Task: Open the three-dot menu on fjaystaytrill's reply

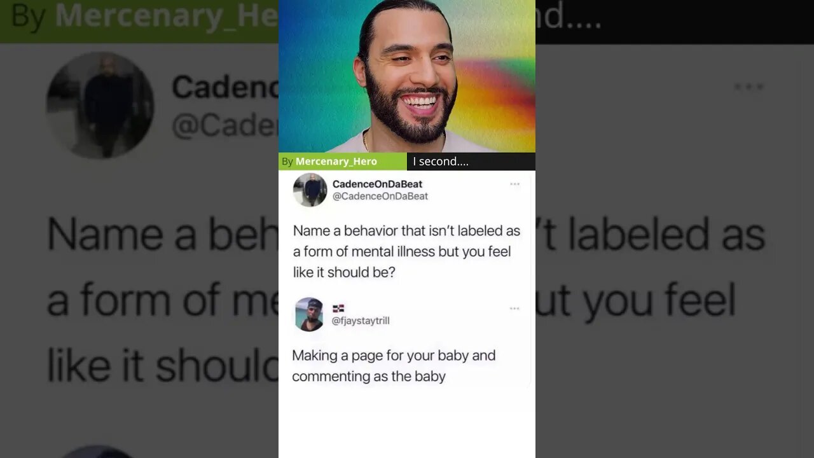Action: (x=514, y=309)
